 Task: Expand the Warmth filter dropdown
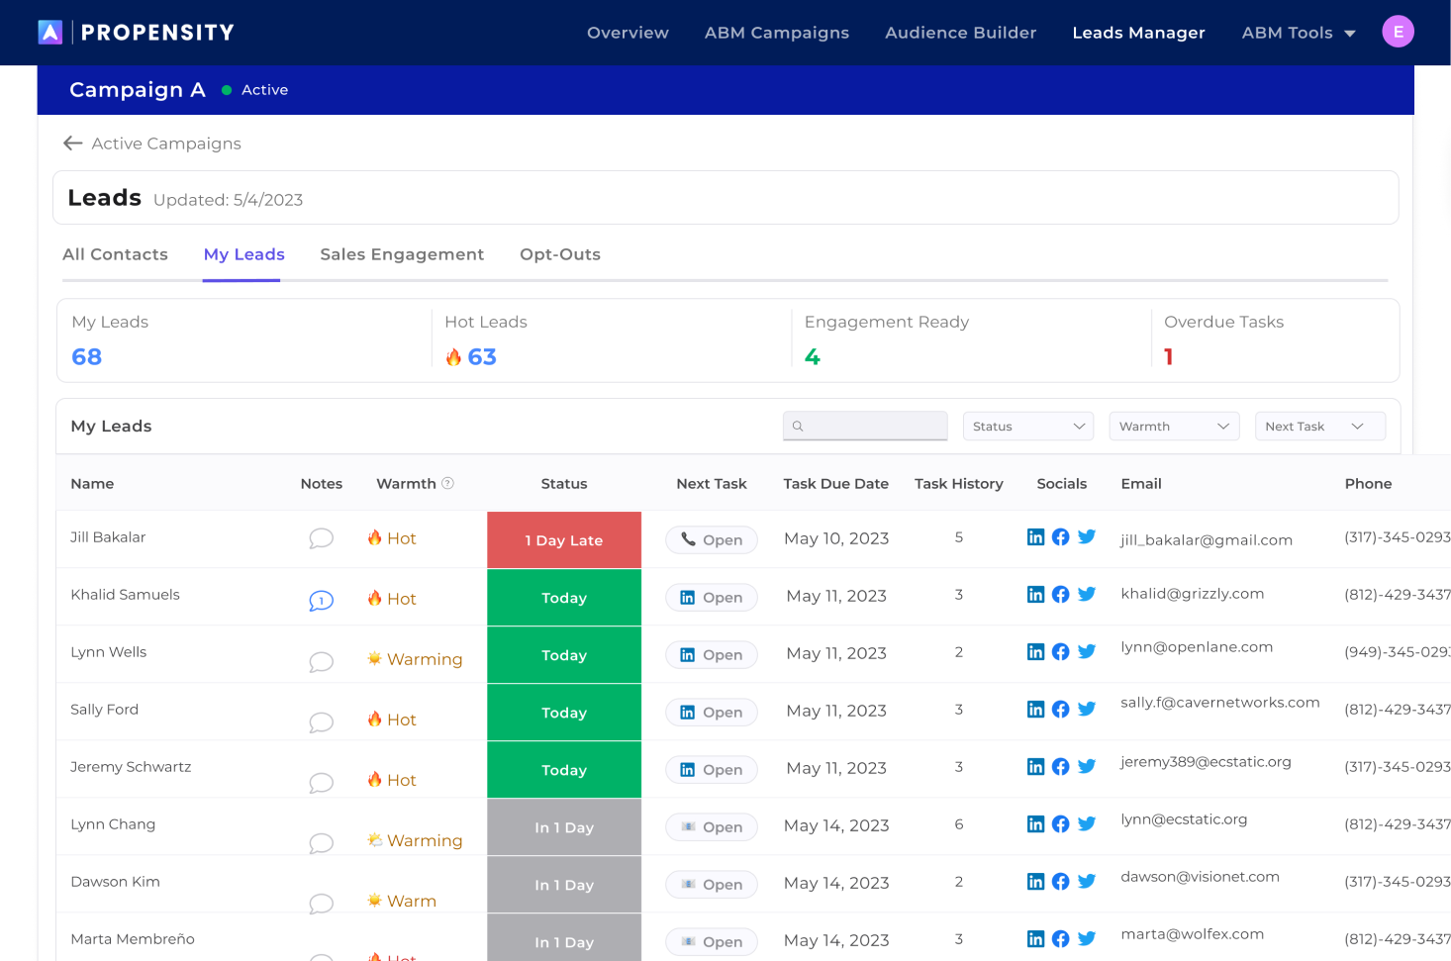1174,427
